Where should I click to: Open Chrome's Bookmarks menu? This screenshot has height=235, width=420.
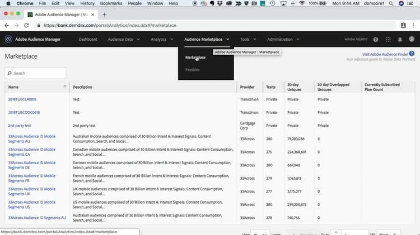coord(111,3)
